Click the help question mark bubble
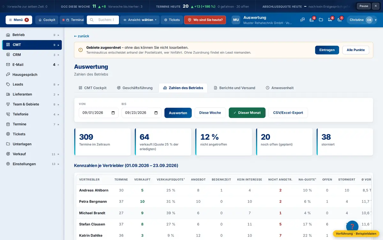 click(x=352, y=227)
